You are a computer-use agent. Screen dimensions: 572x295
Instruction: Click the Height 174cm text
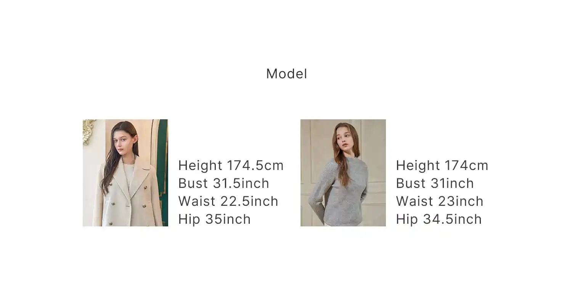tap(442, 165)
